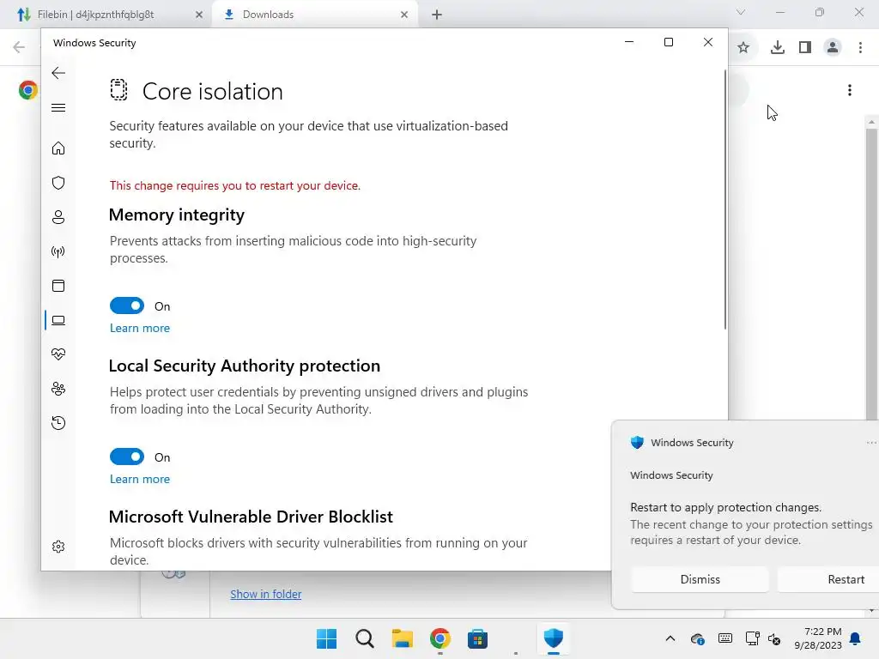Open Virus & threat protection shield icon
The image size is (879, 659).
tap(58, 183)
